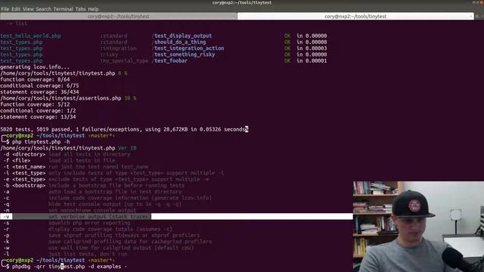Image resolution: width=484 pixels, height=272 pixels.
Task: Click 'use wall time for callgrind' description
Action: [x=121, y=248]
